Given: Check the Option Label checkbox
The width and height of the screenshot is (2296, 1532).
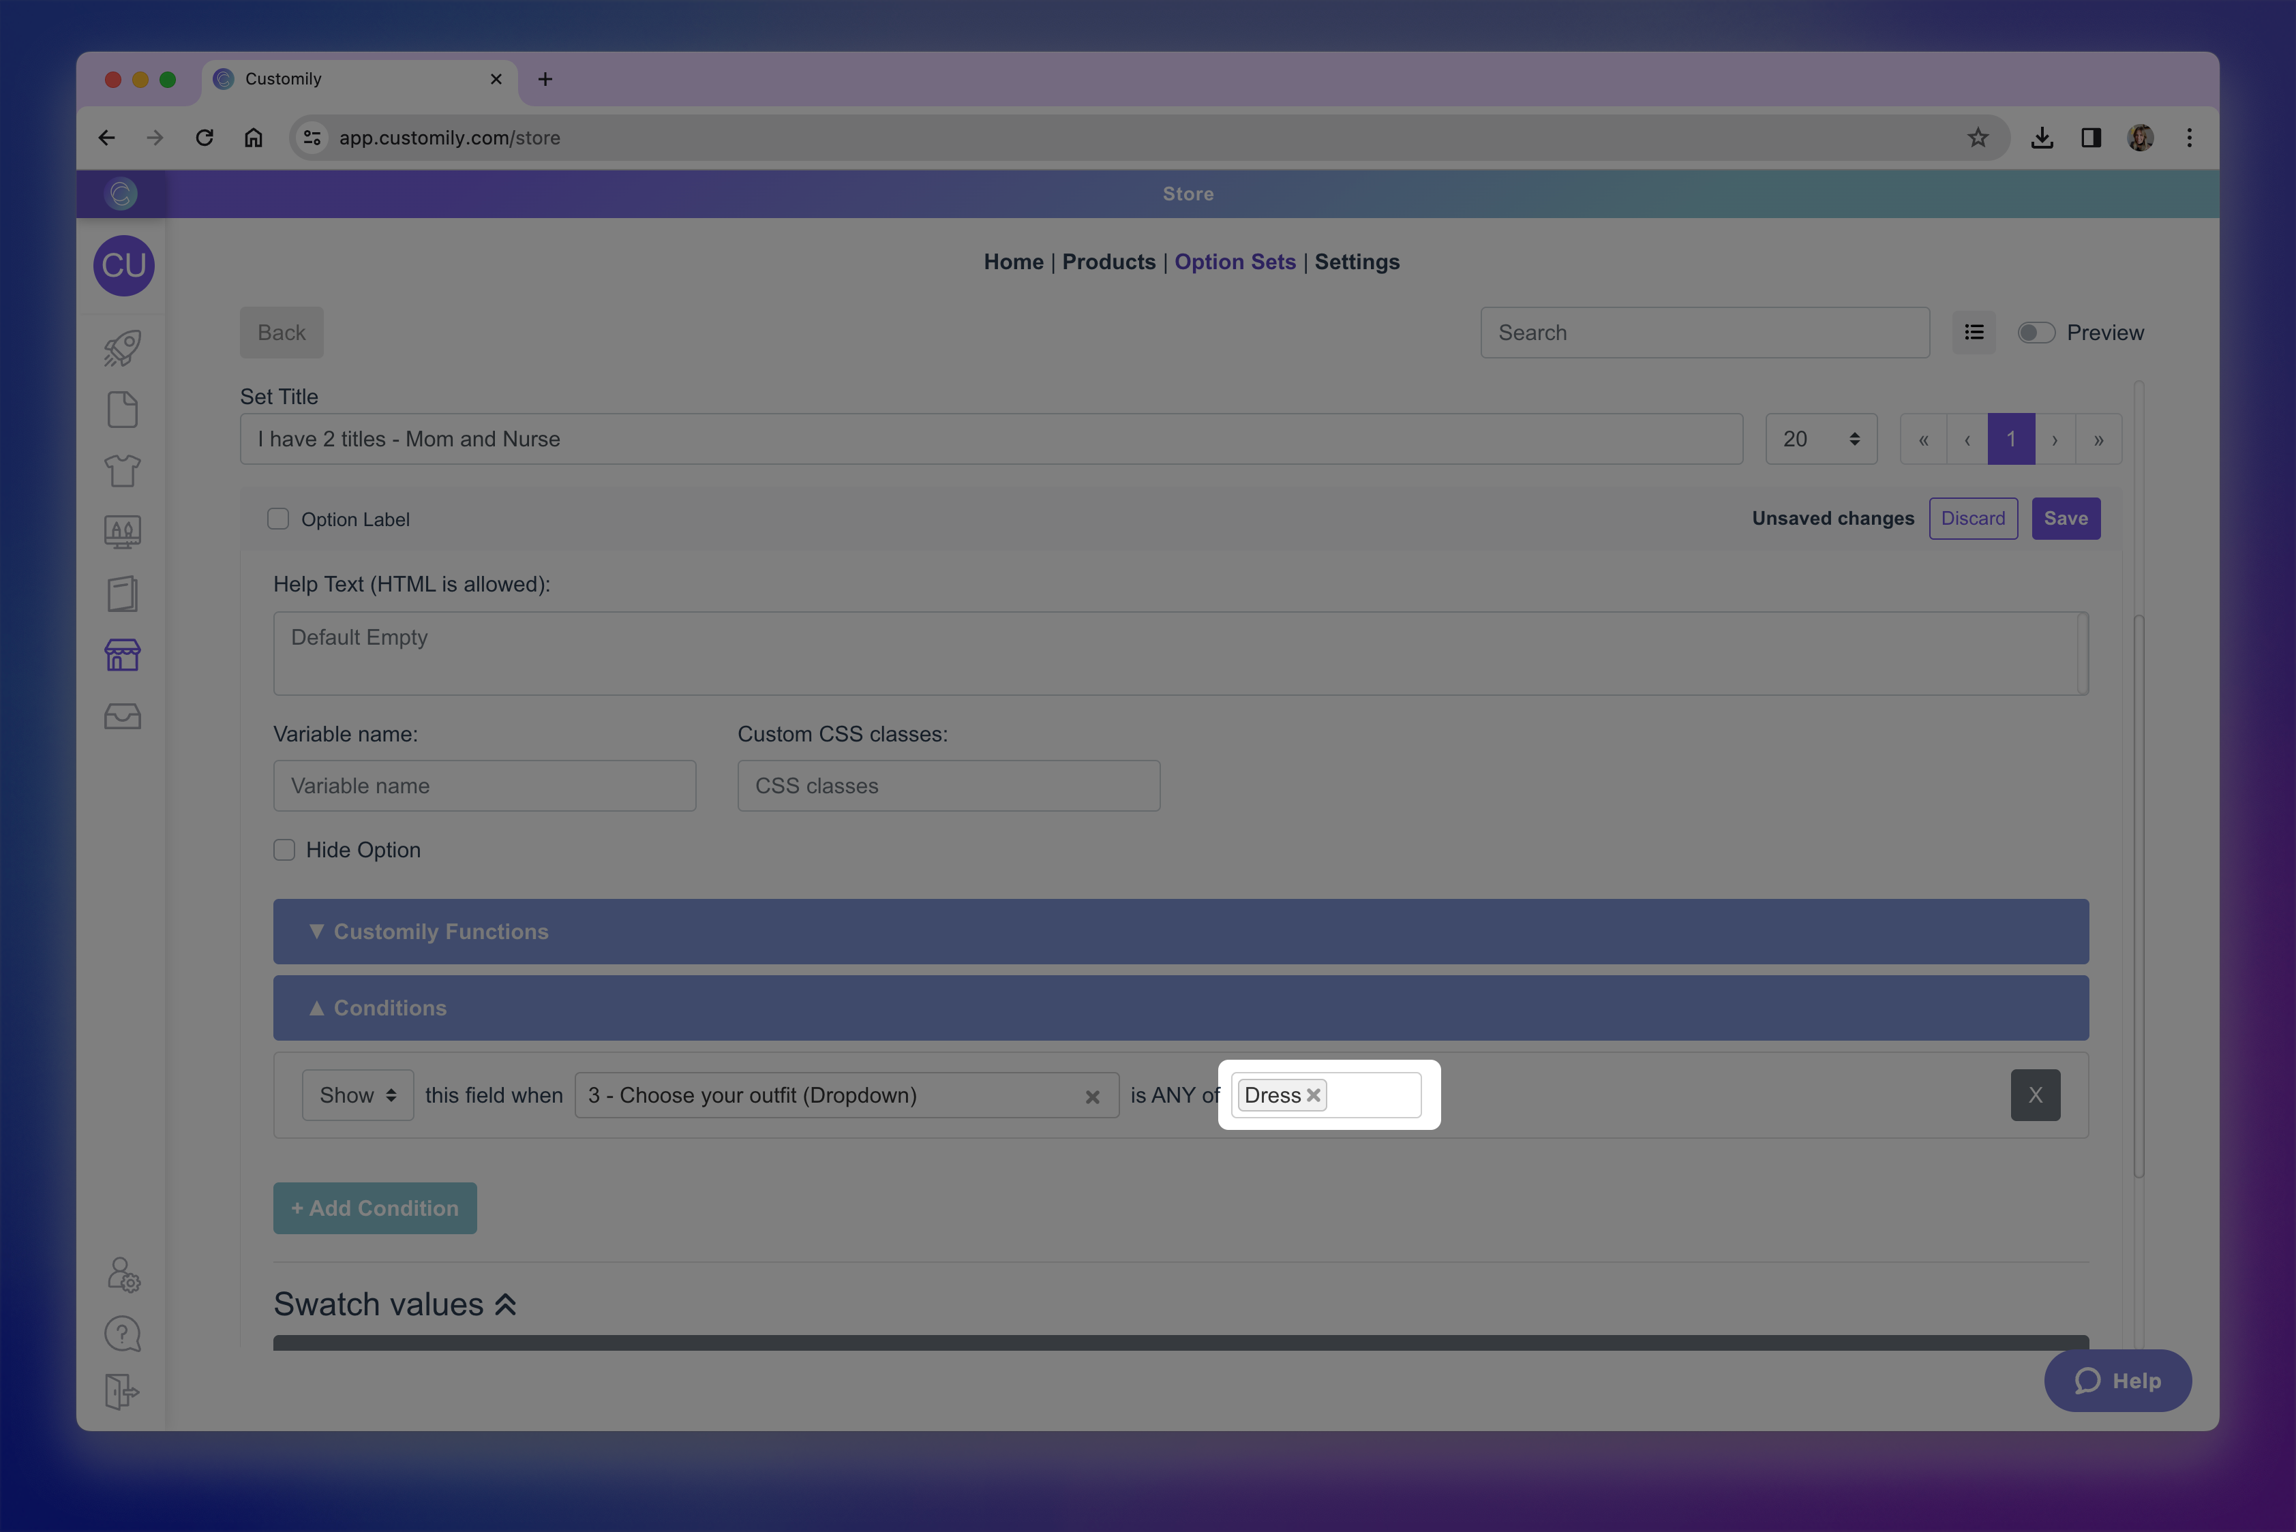Looking at the screenshot, I should tap(279, 519).
